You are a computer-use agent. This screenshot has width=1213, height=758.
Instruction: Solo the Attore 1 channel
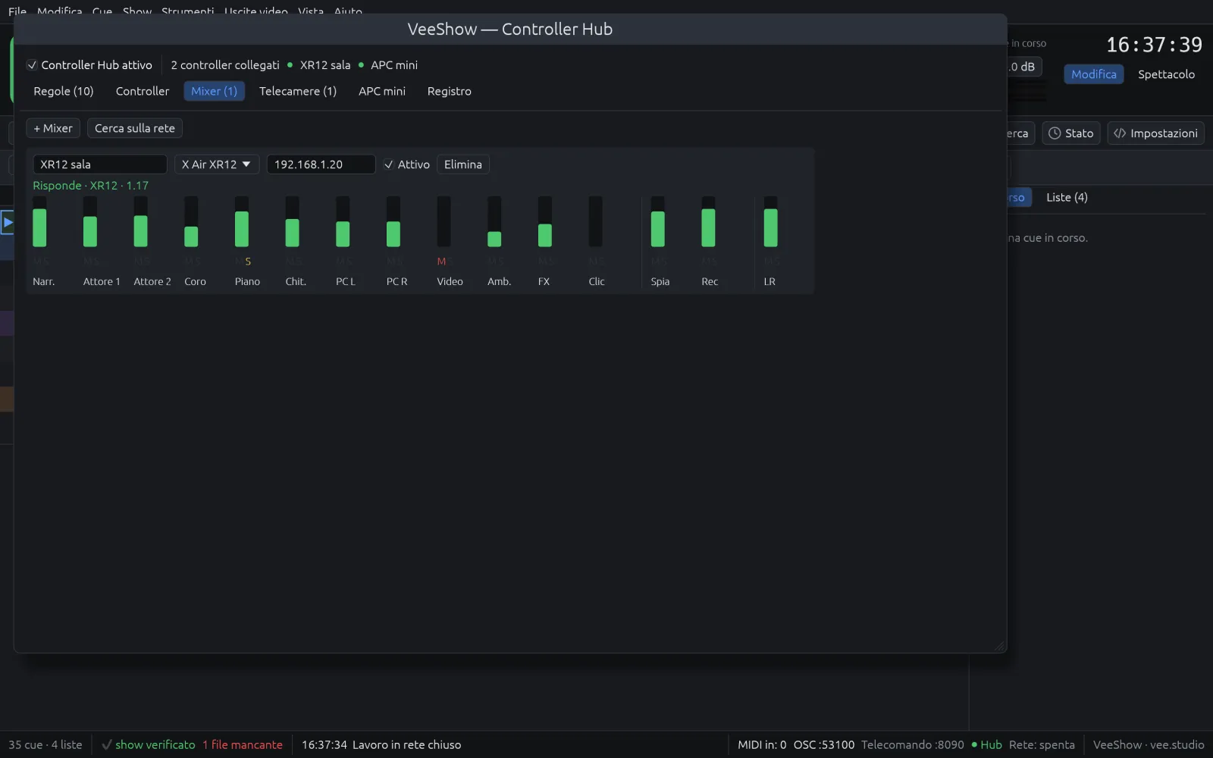[x=96, y=262]
